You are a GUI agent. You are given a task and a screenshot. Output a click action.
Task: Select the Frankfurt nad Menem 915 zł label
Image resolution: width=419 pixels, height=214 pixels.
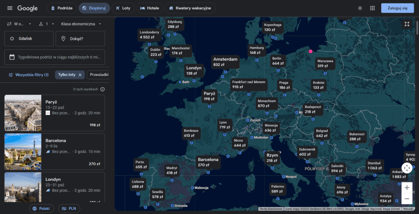pyautogui.click(x=249, y=84)
